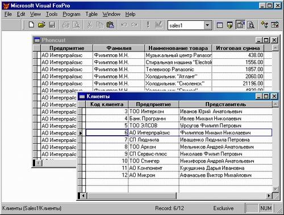
Task: Click the Print Preview toolbar icon
Action: [76, 25]
